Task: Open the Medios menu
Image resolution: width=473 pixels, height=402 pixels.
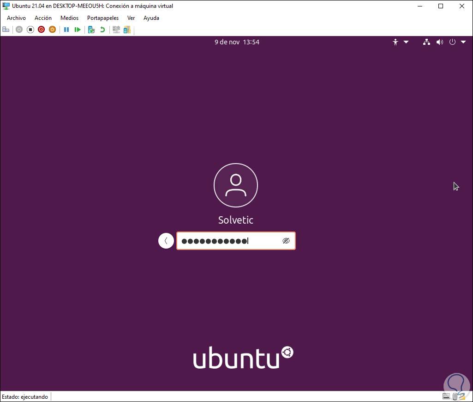Action: pos(69,18)
